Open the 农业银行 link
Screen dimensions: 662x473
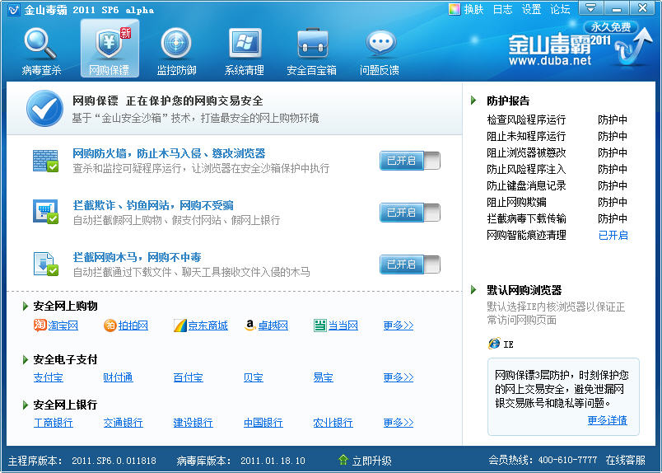tap(333, 423)
